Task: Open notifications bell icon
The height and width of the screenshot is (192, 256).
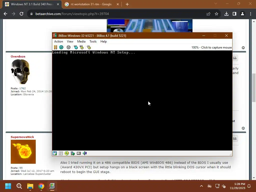Action: tap(249, 186)
